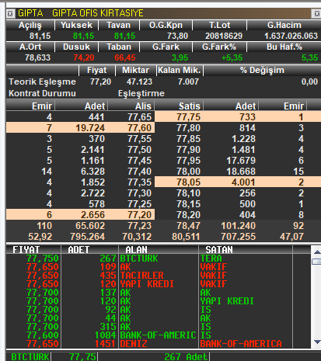Select trade with 1084 lots BANK-OF-AMERIC buyer
Image resolution: width=321 pixels, height=361 pixels.
coord(159,335)
